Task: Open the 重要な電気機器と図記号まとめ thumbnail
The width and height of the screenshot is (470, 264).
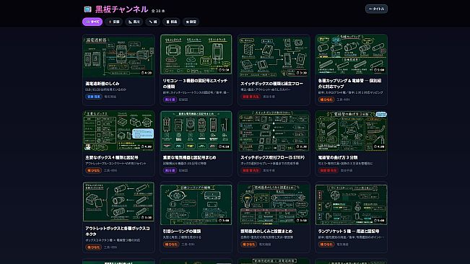Action: click(x=196, y=131)
